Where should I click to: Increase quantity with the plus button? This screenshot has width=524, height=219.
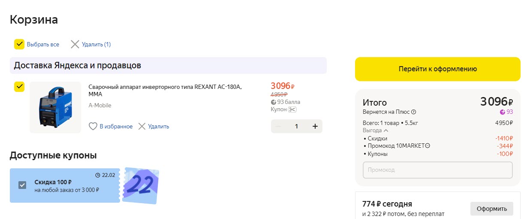point(315,126)
